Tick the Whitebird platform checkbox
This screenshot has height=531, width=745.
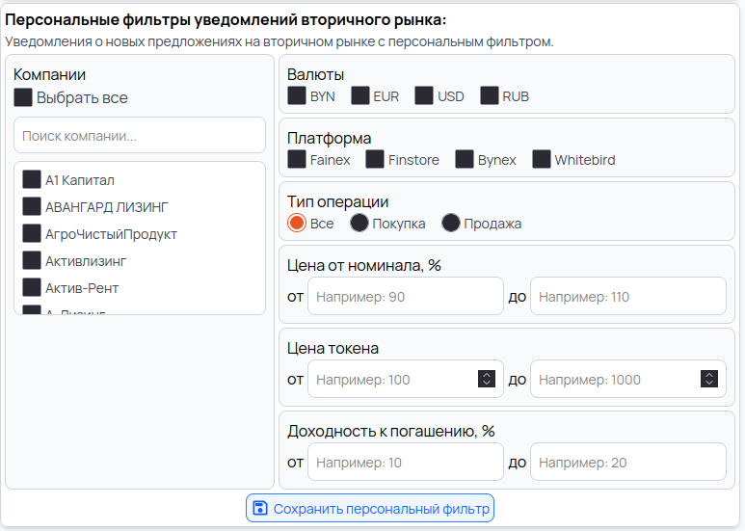click(x=542, y=159)
